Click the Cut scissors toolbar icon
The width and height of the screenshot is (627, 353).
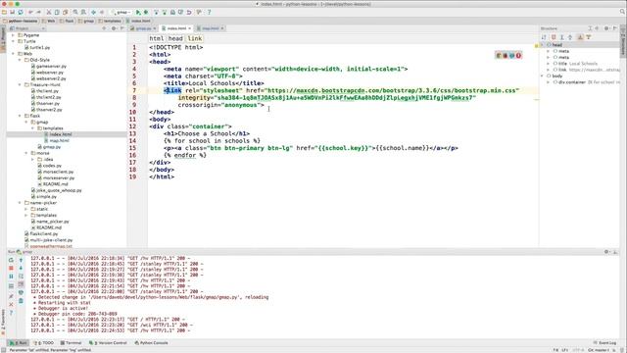point(49,13)
